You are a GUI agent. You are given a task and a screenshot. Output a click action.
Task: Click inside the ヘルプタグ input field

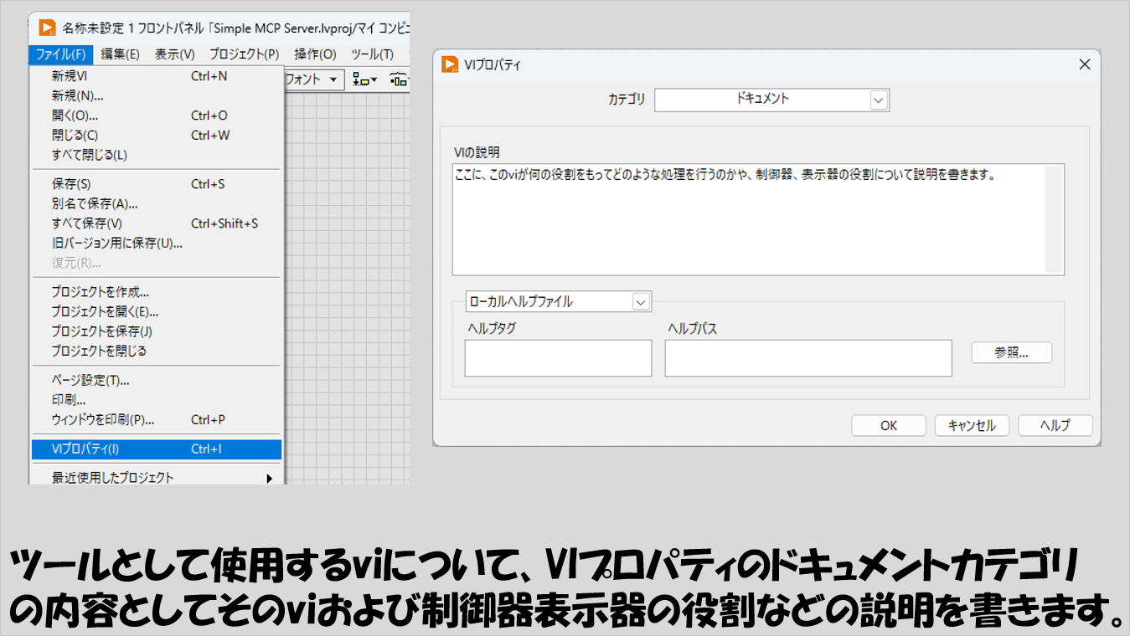click(558, 358)
